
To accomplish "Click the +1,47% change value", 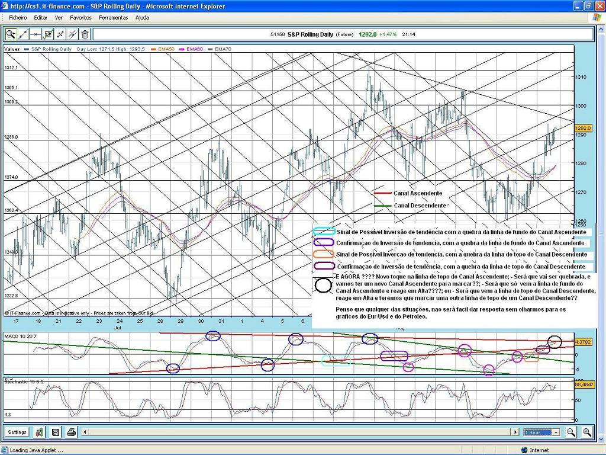I will coord(388,34).
